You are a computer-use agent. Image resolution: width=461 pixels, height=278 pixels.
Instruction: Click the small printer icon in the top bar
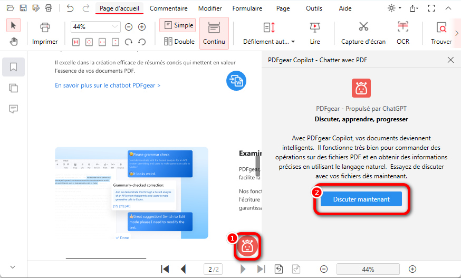coord(49,8)
